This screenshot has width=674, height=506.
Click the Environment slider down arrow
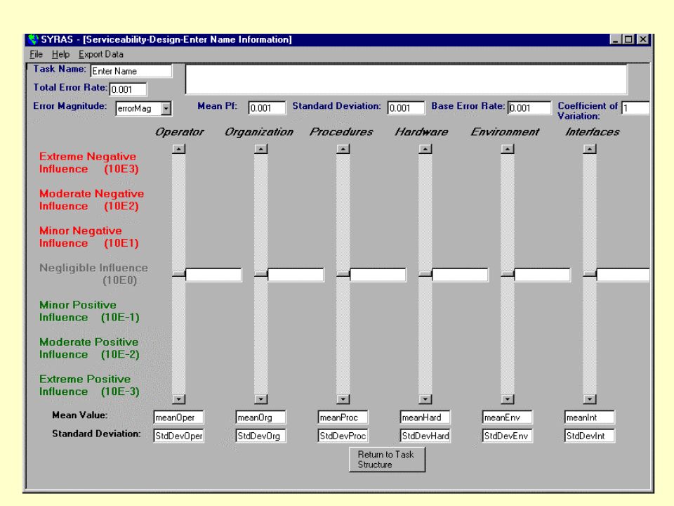tap(508, 399)
